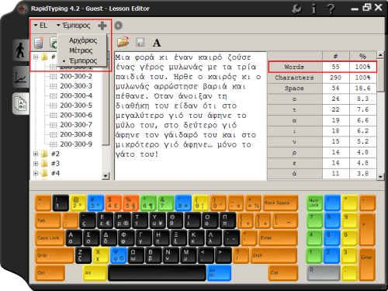
Task: Expand the #4 folder
Action: click(x=36, y=173)
